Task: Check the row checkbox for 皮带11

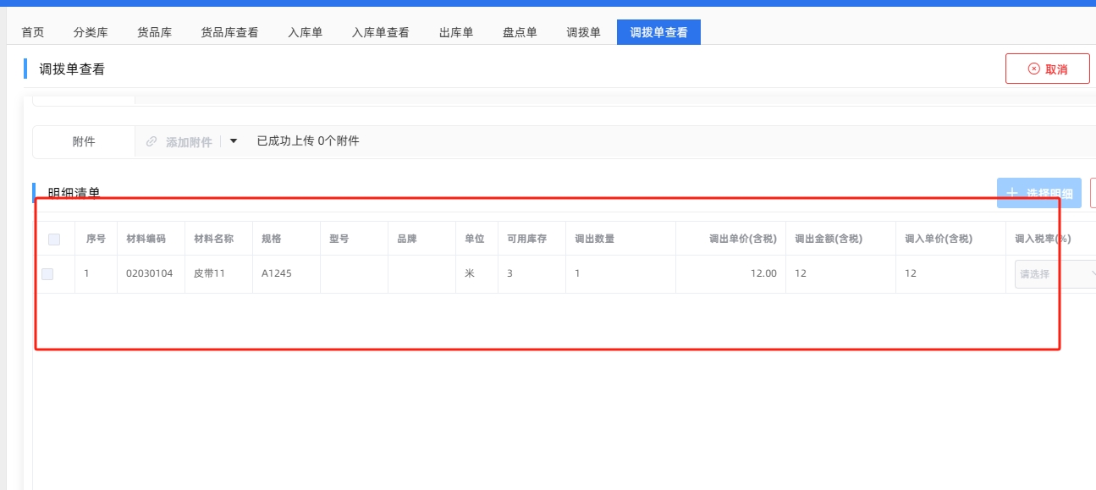Action: click(47, 274)
